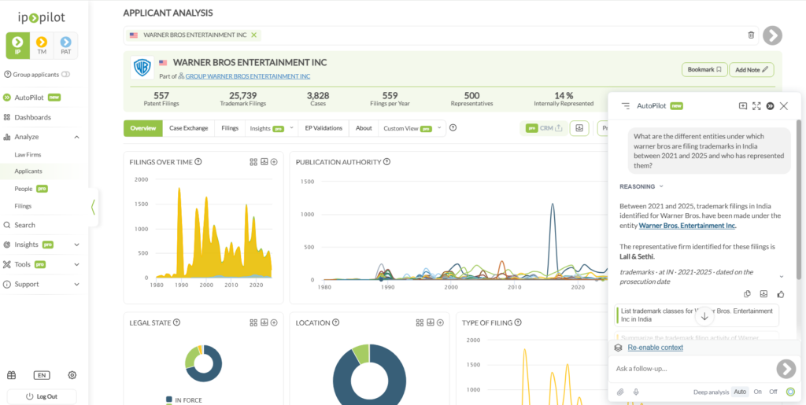Open the AutoPilot panel history menu
Image resolution: width=806 pixels, height=405 pixels.
click(x=625, y=105)
